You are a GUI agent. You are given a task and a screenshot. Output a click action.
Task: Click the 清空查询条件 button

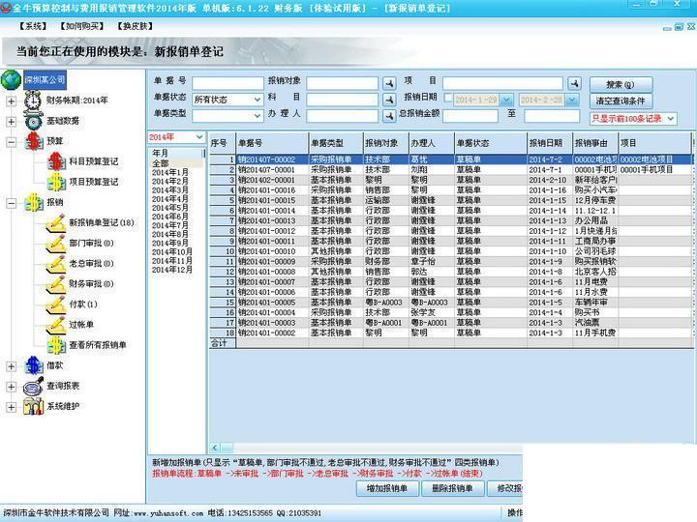[x=621, y=101]
